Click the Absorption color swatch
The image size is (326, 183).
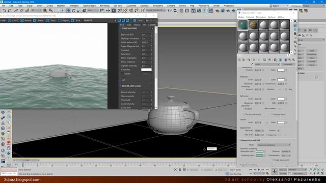(259, 151)
